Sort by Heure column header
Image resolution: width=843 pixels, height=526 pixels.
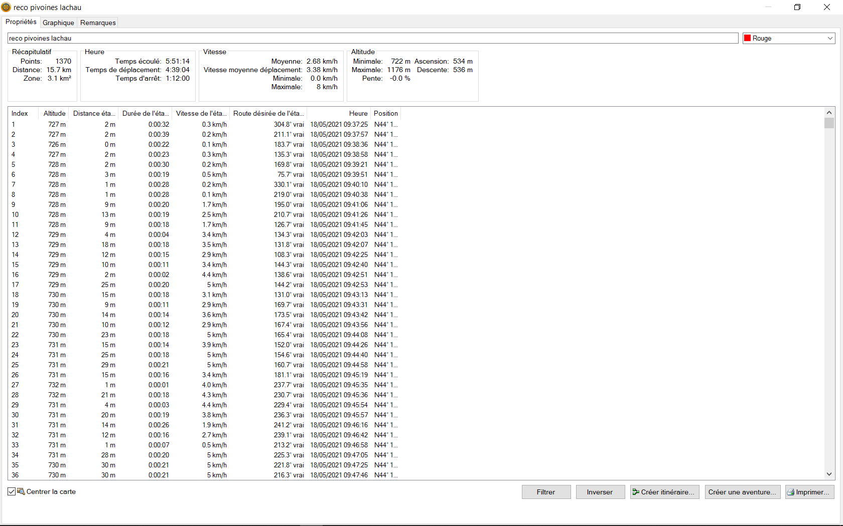(339, 113)
